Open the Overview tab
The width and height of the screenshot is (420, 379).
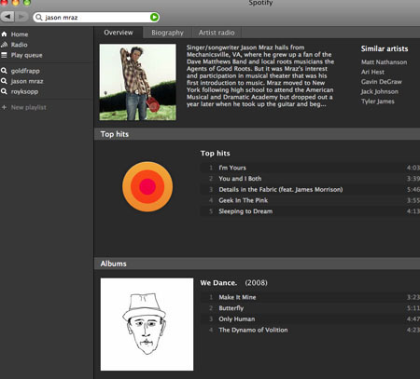pyautogui.click(x=119, y=33)
